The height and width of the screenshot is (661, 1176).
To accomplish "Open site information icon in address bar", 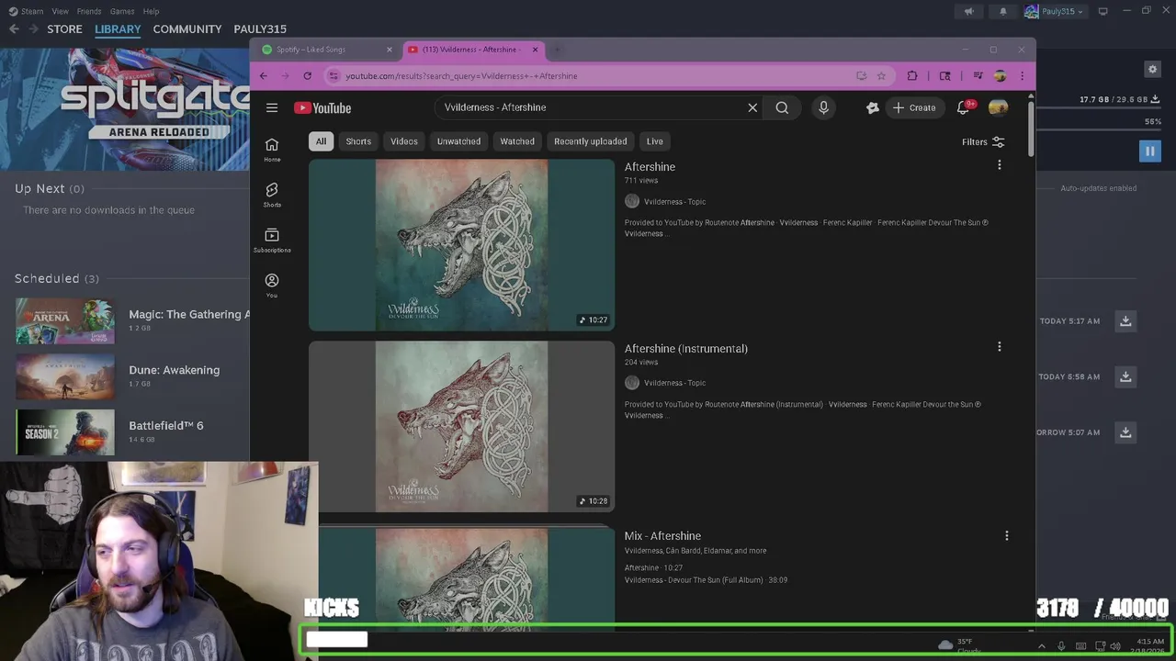I will pyautogui.click(x=334, y=76).
